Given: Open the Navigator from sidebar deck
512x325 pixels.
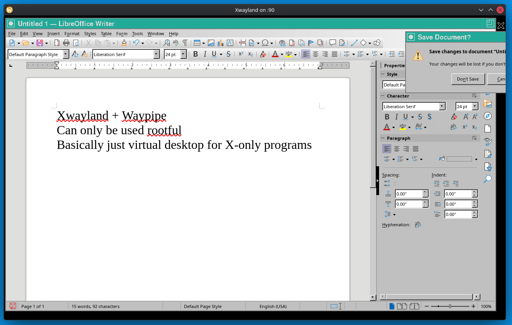Looking at the screenshot, I should [488, 116].
